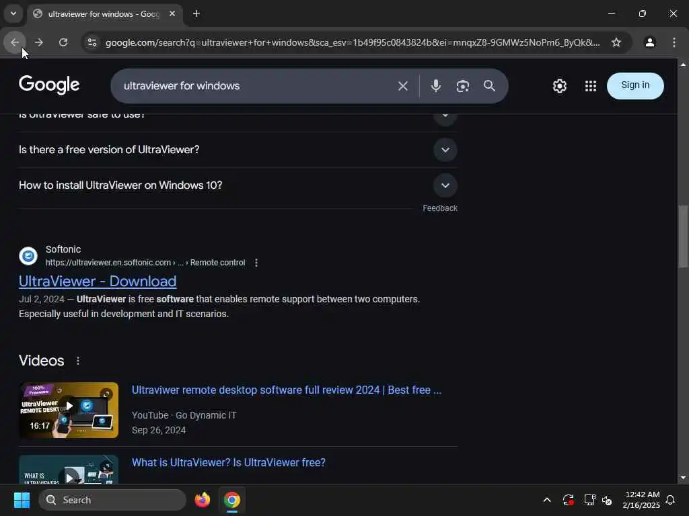Viewport: 689px width, 516px height.
Task: Reload the current page
Action: pyautogui.click(x=63, y=42)
